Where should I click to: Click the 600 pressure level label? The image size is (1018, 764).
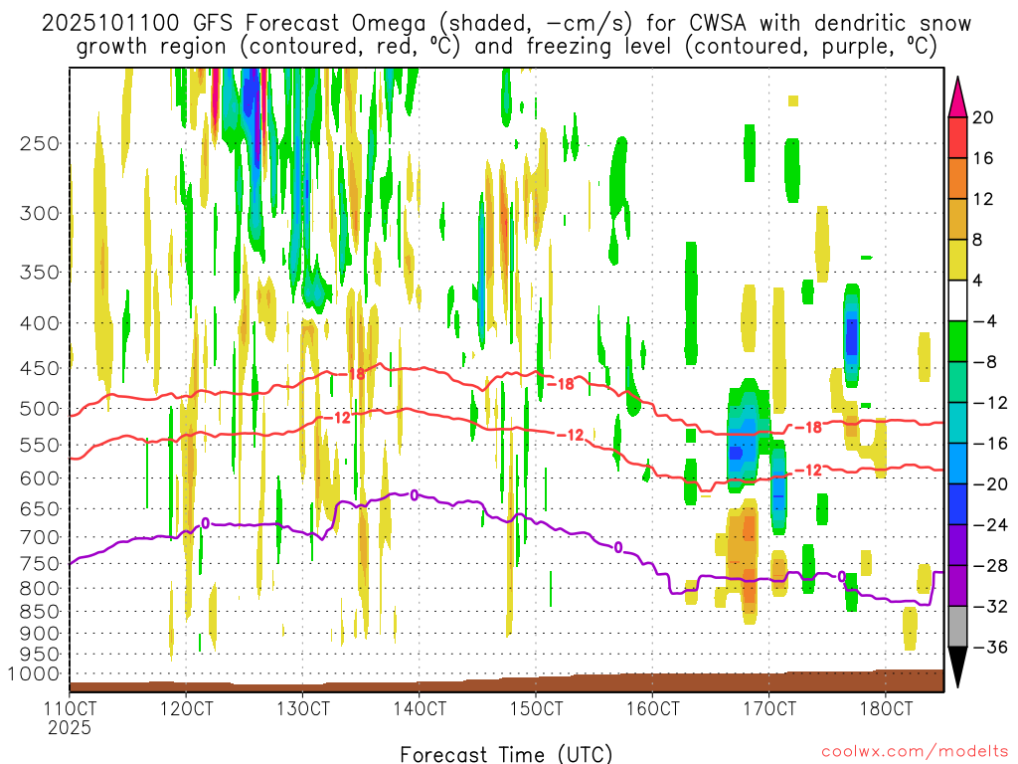40,478
